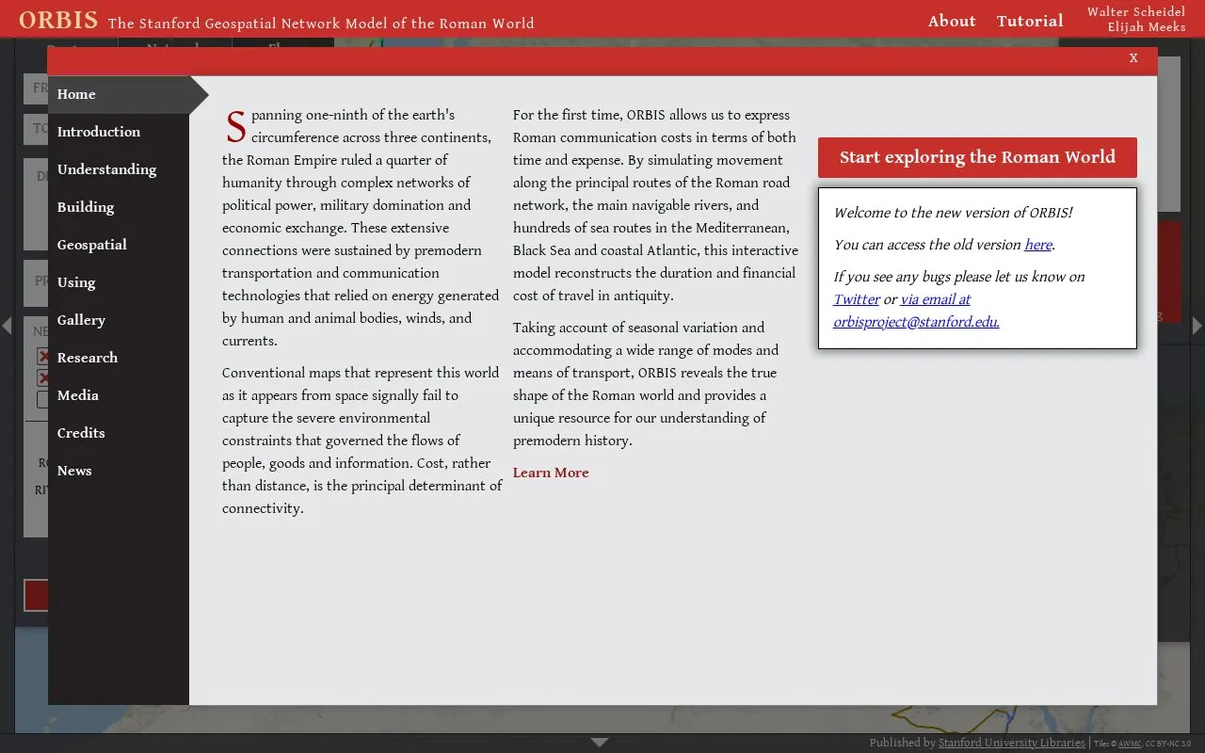Click Start exploring the Roman World button
Screen dimensions: 1205x753
pos(977,157)
